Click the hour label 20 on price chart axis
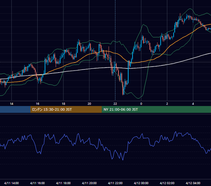The width and height of the screenshot is (211, 186). [89, 104]
